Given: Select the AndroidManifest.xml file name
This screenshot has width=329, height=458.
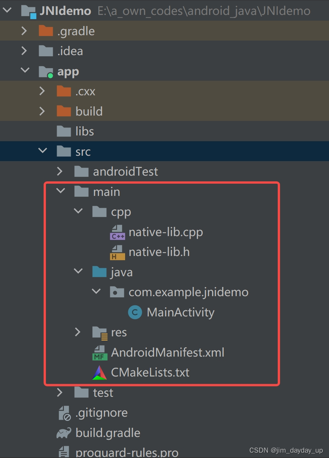Looking at the screenshot, I should pyautogui.click(x=168, y=352).
